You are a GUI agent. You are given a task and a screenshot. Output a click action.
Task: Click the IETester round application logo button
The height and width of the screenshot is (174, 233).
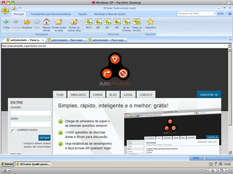coord(5,10)
